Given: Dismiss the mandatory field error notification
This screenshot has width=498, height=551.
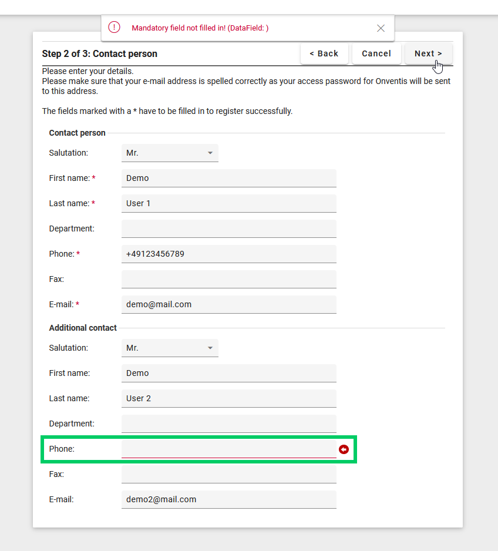Looking at the screenshot, I should point(381,28).
